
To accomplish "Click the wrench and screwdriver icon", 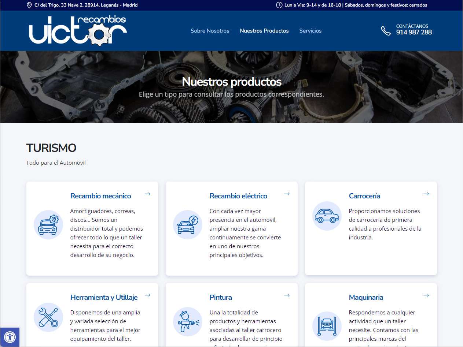I will pyautogui.click(x=48, y=317).
